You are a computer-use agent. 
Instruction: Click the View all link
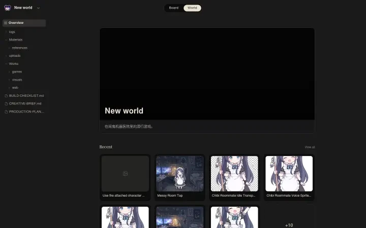[x=310, y=147]
